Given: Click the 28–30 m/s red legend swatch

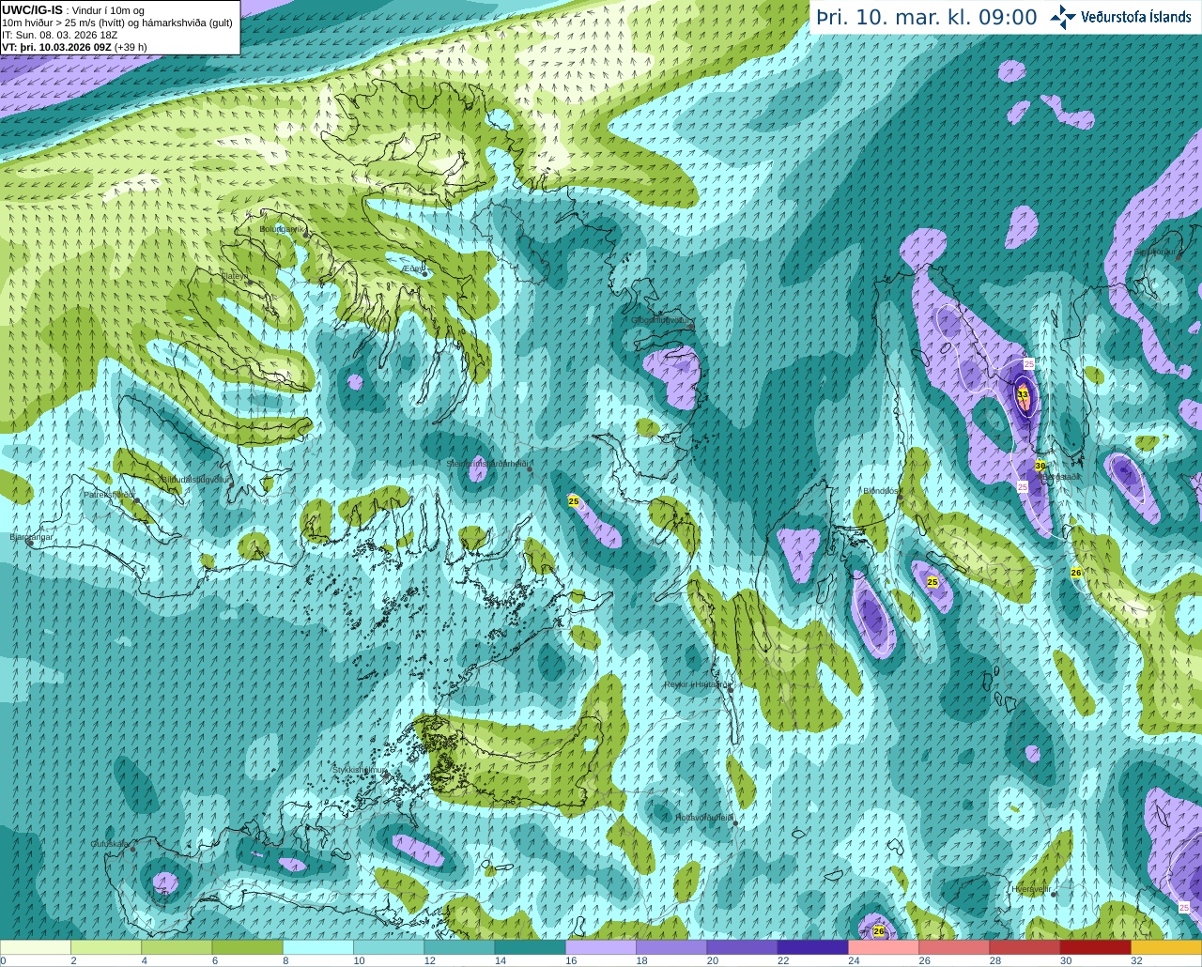Looking at the screenshot, I should click(x=1025, y=947).
